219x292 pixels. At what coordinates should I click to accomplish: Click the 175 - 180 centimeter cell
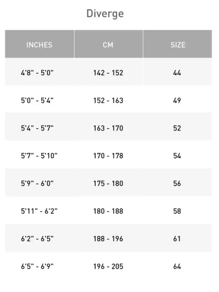[x=108, y=184]
